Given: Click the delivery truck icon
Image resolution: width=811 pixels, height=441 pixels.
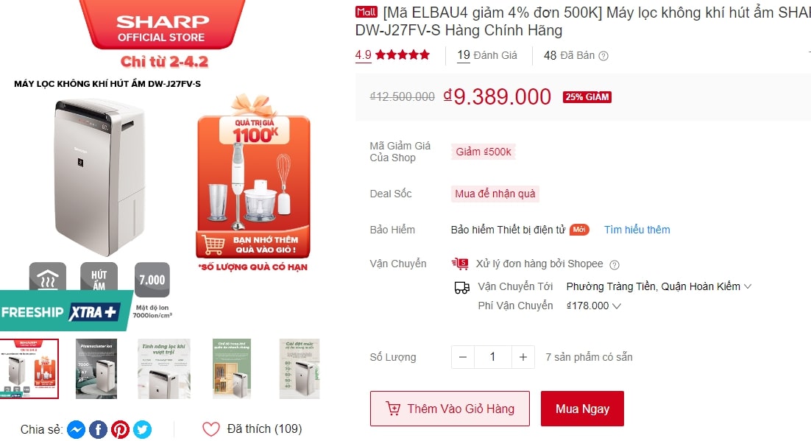Looking at the screenshot, I should point(462,288).
